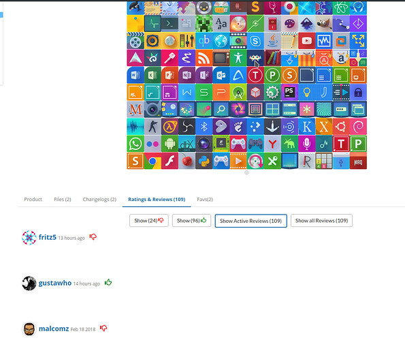Click the YouTube play icon
This screenshot has height=340, width=405.
[x=306, y=41]
